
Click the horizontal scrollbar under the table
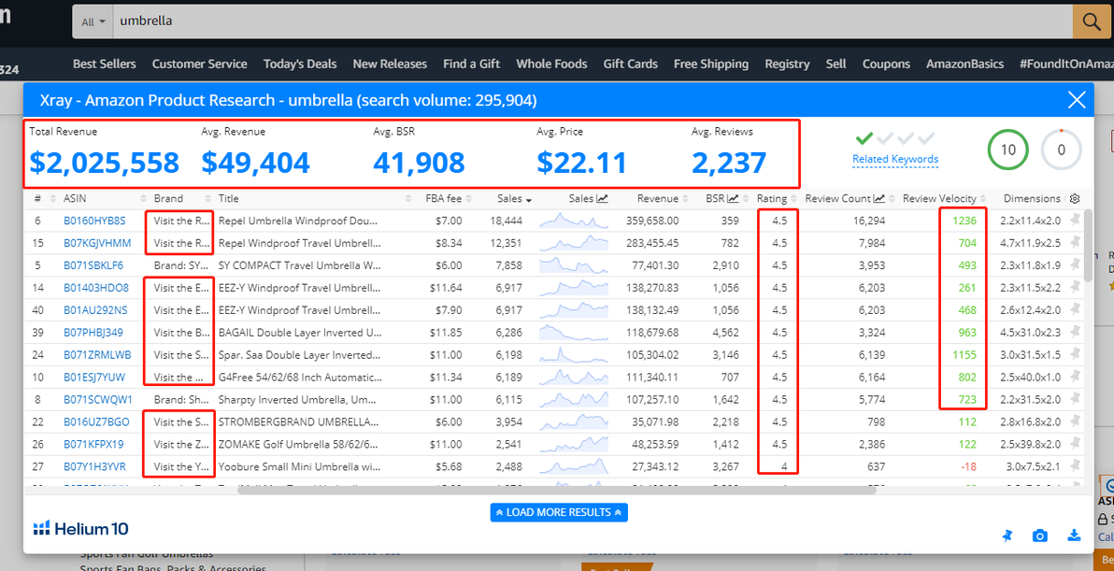pos(556,489)
